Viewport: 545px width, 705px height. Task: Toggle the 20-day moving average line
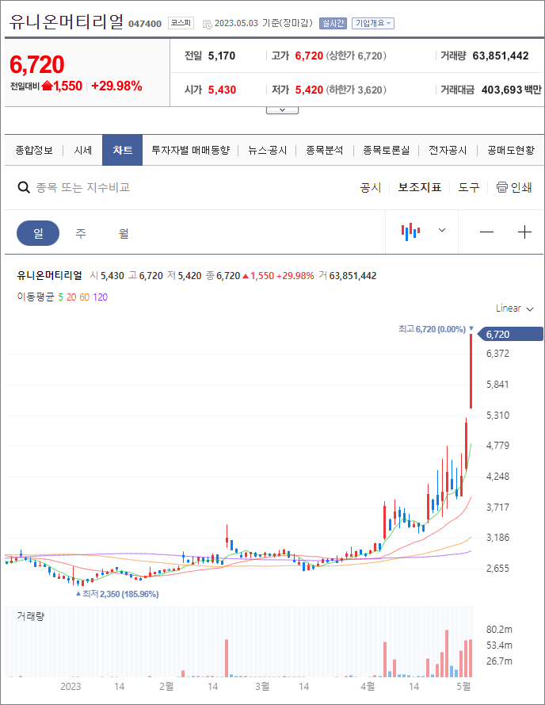coord(71,297)
